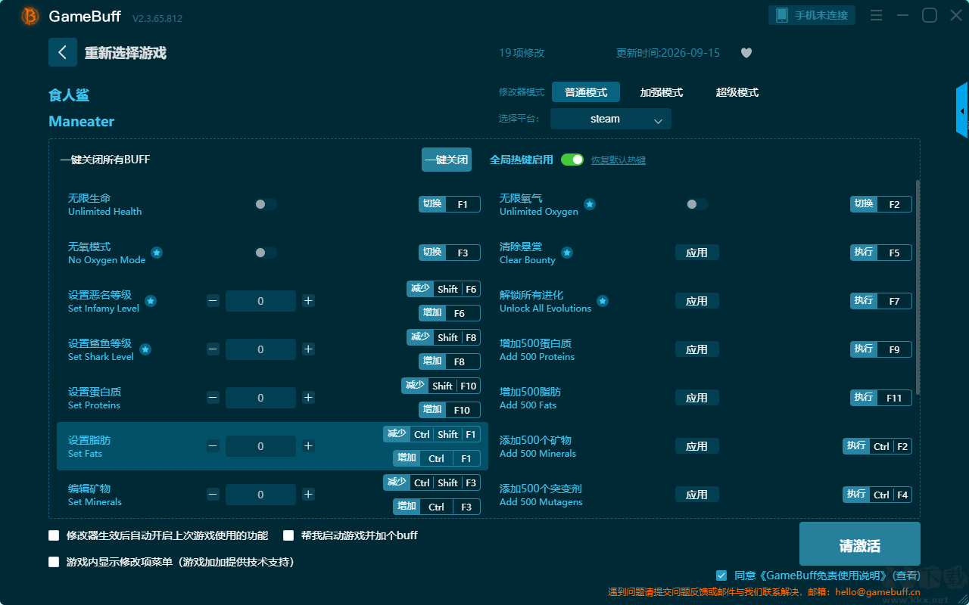Click 一键关闭 to close all buffs

pyautogui.click(x=447, y=160)
